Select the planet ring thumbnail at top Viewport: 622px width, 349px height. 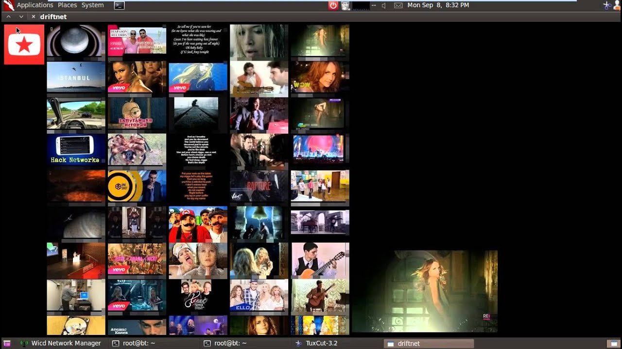[76, 41]
